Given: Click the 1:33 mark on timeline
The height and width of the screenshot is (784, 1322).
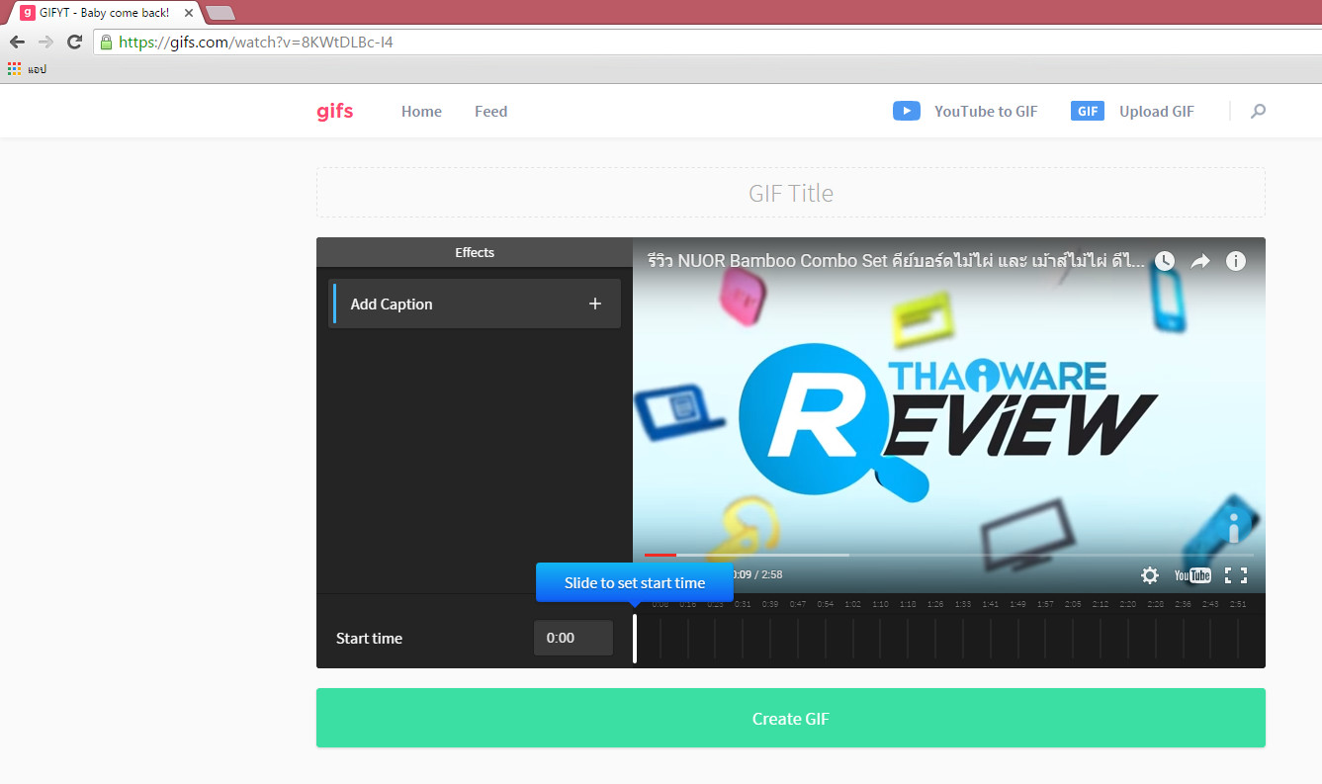Looking at the screenshot, I should click(963, 604).
